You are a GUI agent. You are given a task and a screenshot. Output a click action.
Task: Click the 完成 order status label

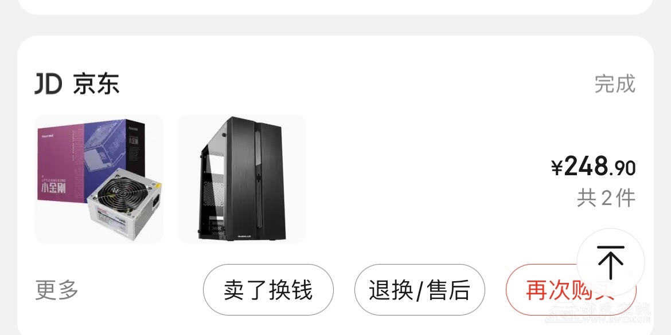615,84
